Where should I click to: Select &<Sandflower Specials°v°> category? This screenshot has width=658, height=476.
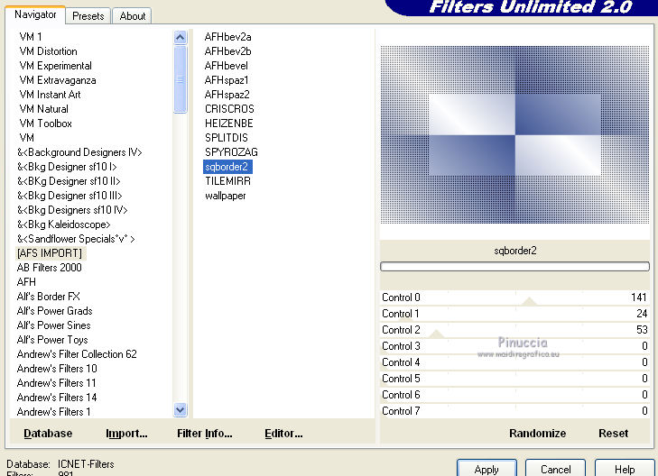(76, 239)
